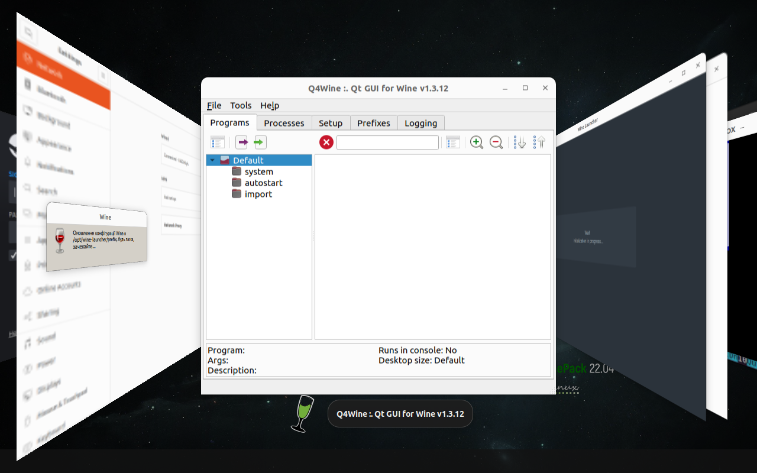Maximize the Q4Wine window

pos(525,88)
